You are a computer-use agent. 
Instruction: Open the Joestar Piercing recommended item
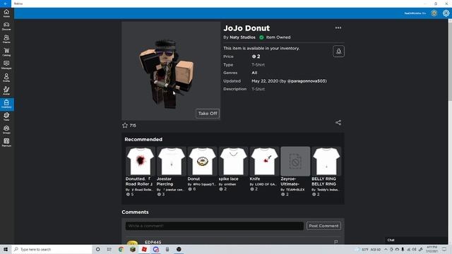(171, 171)
